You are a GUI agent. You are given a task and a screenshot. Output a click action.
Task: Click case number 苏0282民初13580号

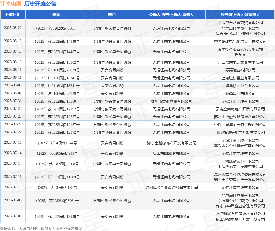[57, 101]
